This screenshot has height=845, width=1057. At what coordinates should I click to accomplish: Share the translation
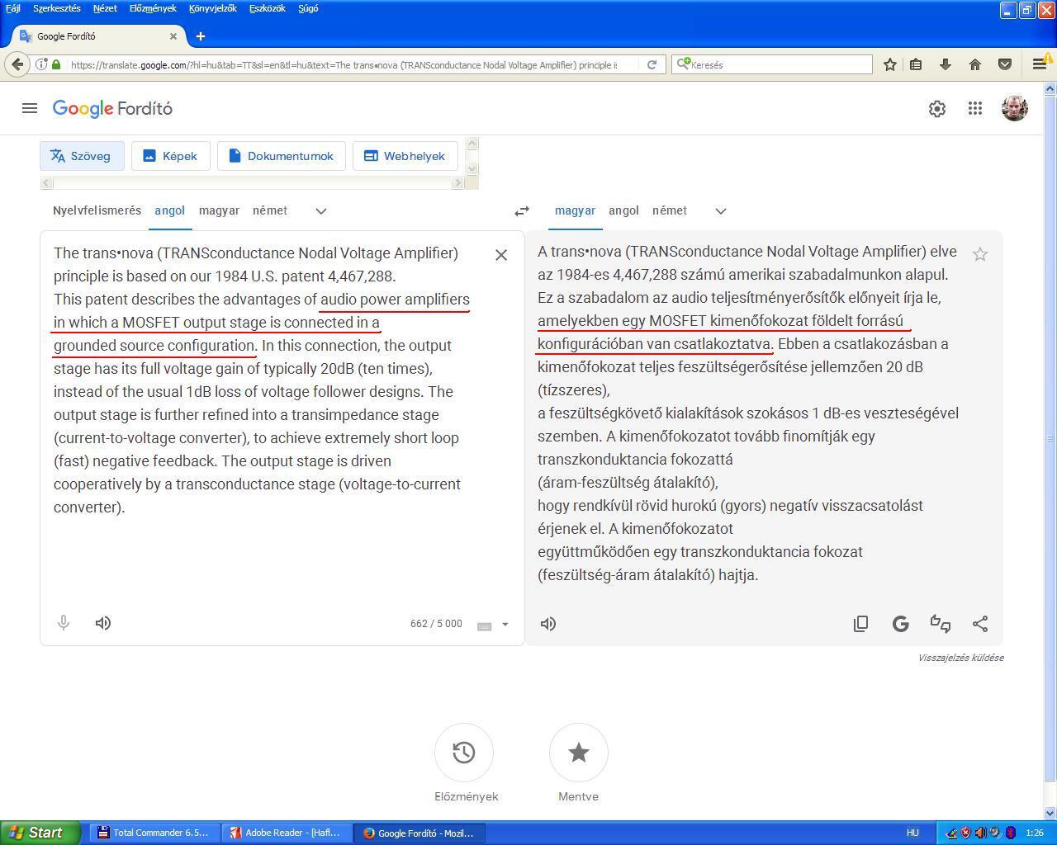pyautogui.click(x=980, y=624)
